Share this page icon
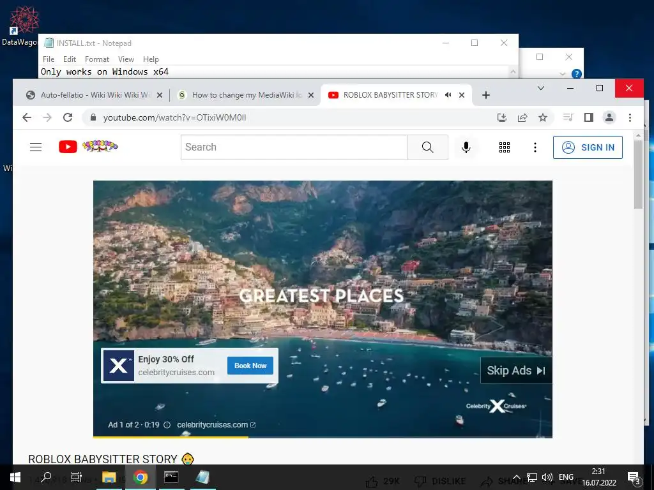Screen dimensions: 654x490 522,117
